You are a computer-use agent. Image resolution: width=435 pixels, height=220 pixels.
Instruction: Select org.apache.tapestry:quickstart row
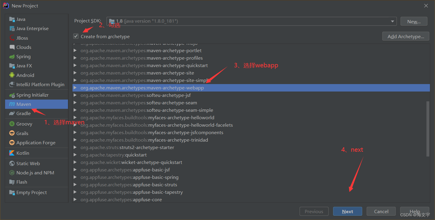(x=251, y=155)
